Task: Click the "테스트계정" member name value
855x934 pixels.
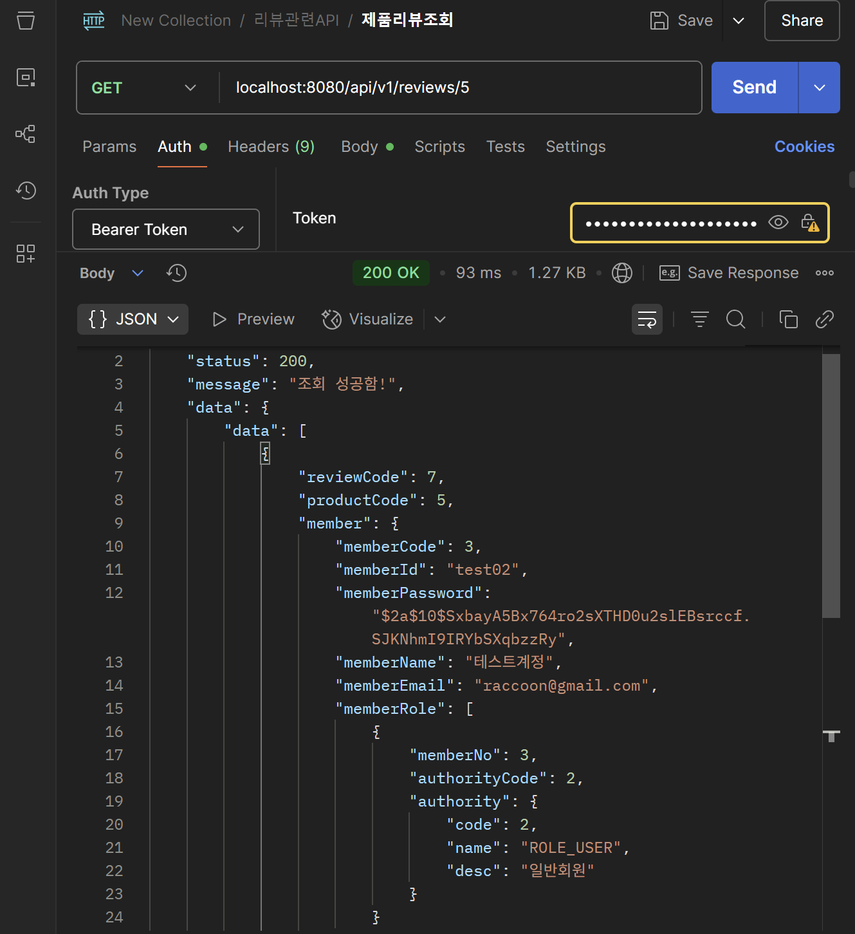Action: point(509,662)
